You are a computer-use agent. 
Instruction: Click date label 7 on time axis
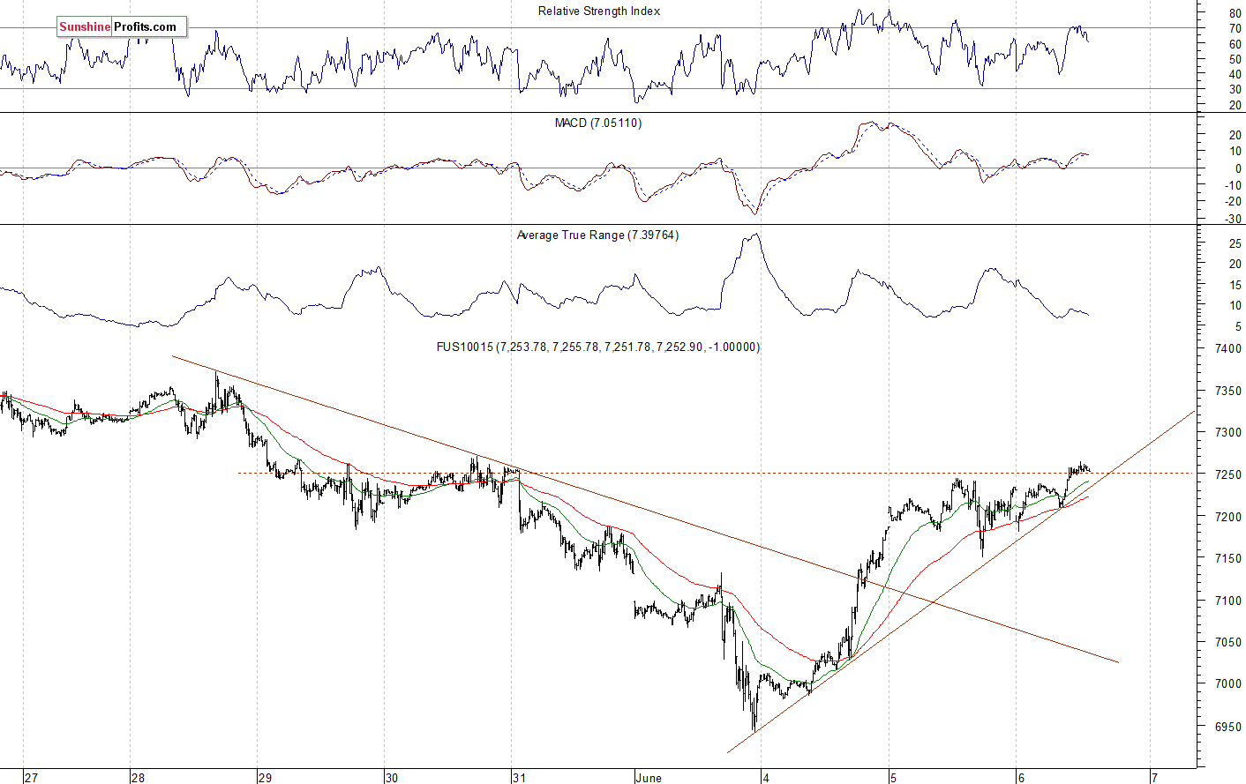tap(1155, 778)
